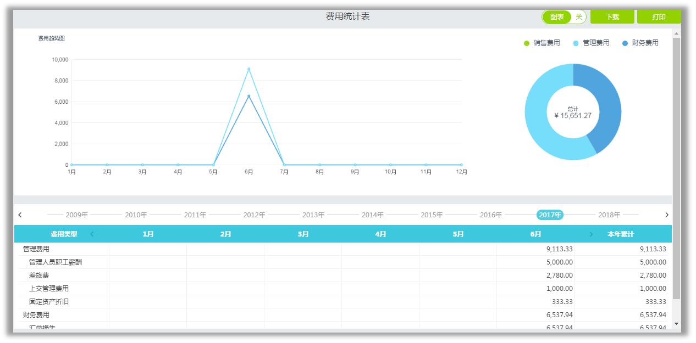Click the 打印 print button
Viewport: 696px width, 343px height.
tap(659, 17)
